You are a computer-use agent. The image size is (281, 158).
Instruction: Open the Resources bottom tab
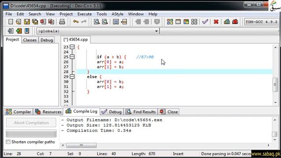(x=48, y=112)
